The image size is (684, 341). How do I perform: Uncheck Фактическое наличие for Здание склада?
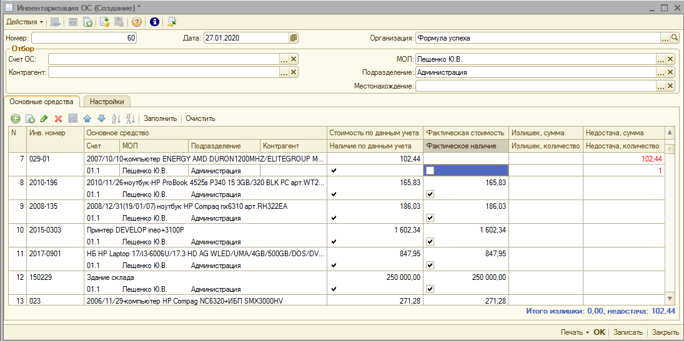430,289
